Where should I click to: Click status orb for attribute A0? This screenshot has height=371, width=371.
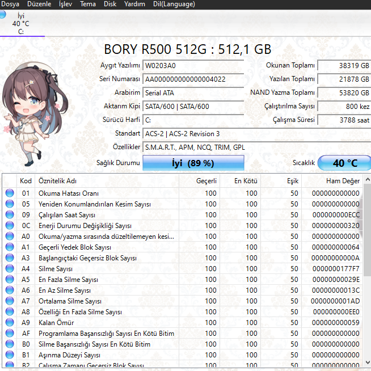(x=10, y=236)
